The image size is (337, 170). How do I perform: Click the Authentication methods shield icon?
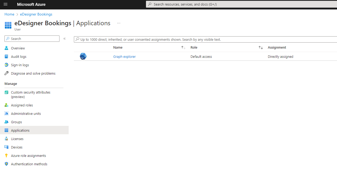[7, 164]
